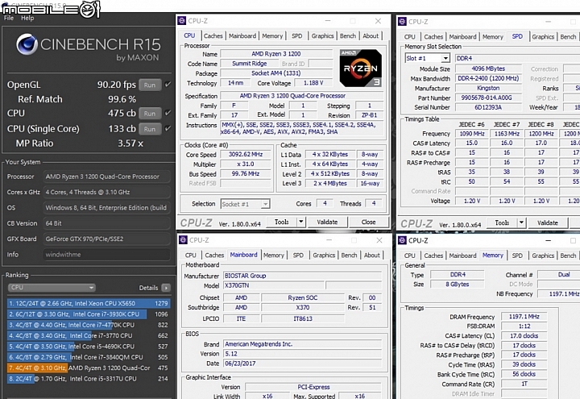Click CPU-Z icon in top-left CPU window titlebar

[182, 21]
